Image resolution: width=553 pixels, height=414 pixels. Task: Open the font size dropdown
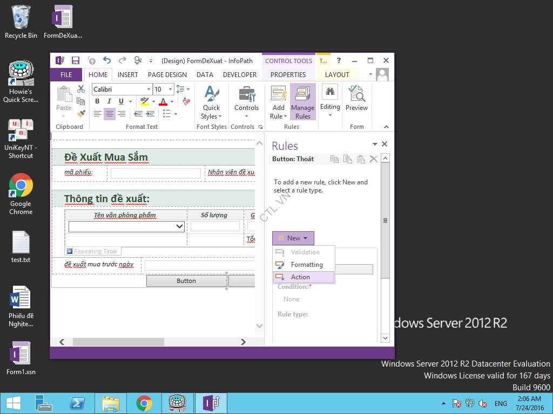pyautogui.click(x=170, y=89)
